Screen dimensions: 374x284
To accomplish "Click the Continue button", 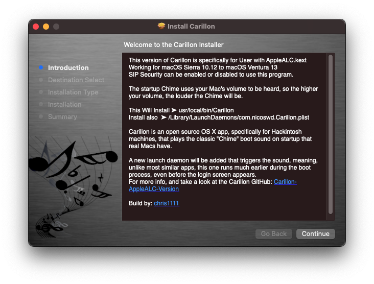I will (x=315, y=233).
